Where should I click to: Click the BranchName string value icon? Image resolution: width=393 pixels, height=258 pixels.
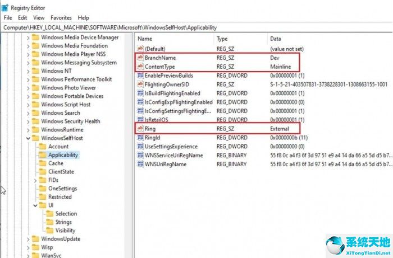140,58
